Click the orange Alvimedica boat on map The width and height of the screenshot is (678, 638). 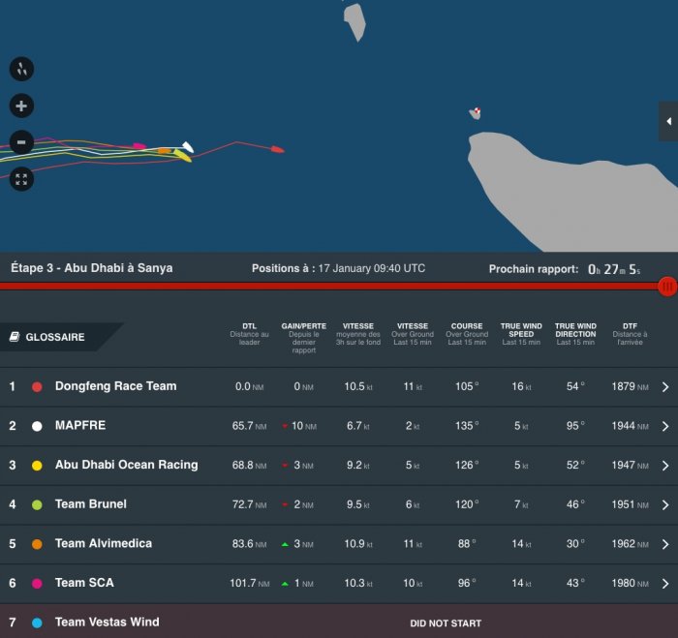(x=165, y=151)
